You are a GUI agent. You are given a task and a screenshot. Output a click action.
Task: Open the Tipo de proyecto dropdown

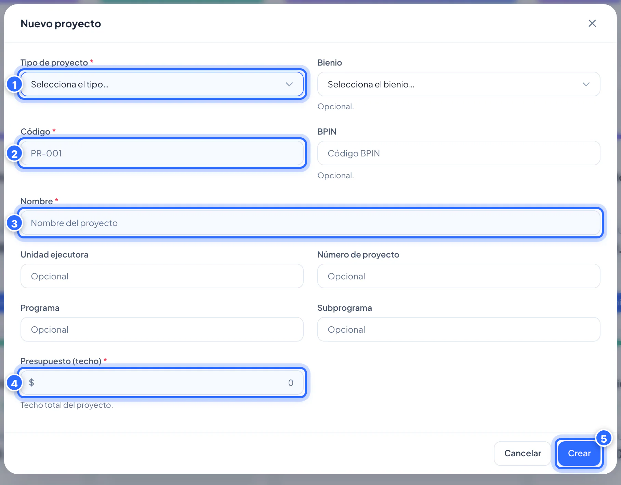point(162,84)
